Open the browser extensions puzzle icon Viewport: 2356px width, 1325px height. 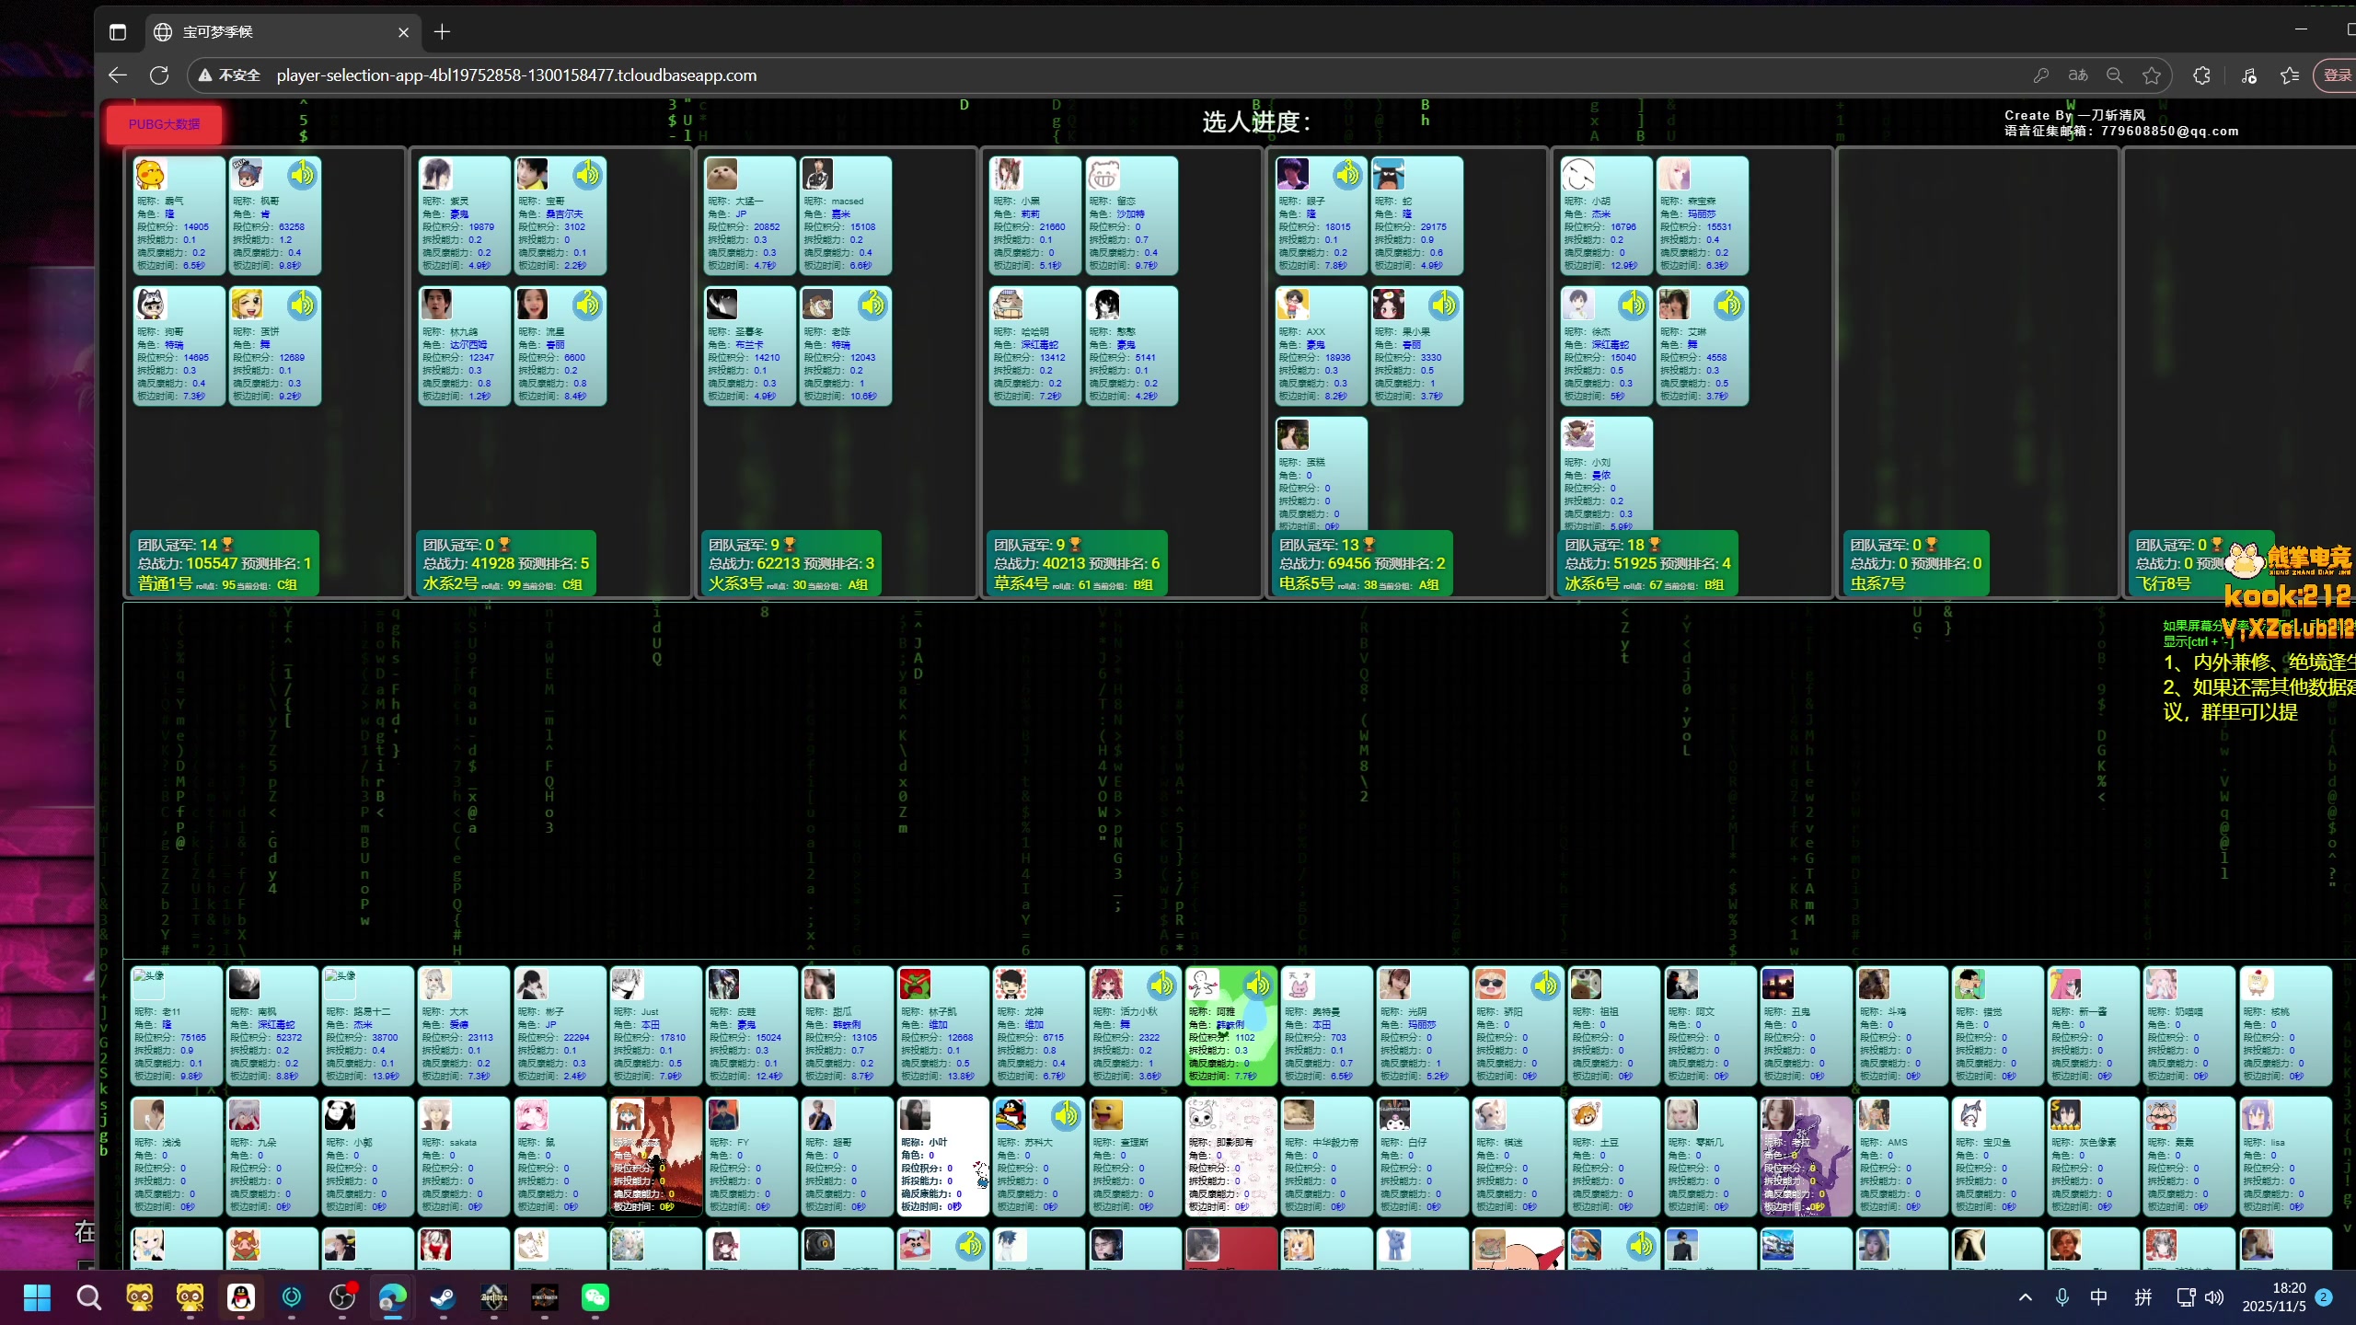pyautogui.click(x=2201, y=75)
